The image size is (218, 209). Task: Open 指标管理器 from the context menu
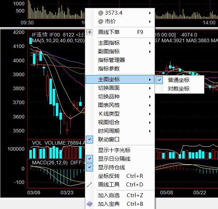point(111,60)
